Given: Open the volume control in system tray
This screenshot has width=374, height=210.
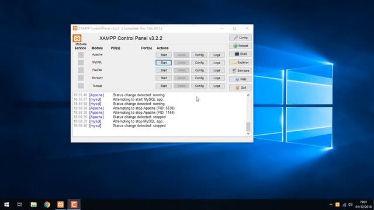Looking at the screenshot, I should point(351,205).
